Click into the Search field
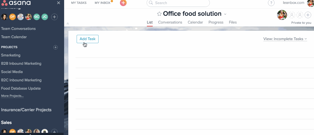Image resolution: width=314 pixels, height=135 pixels. click(x=178, y=3)
